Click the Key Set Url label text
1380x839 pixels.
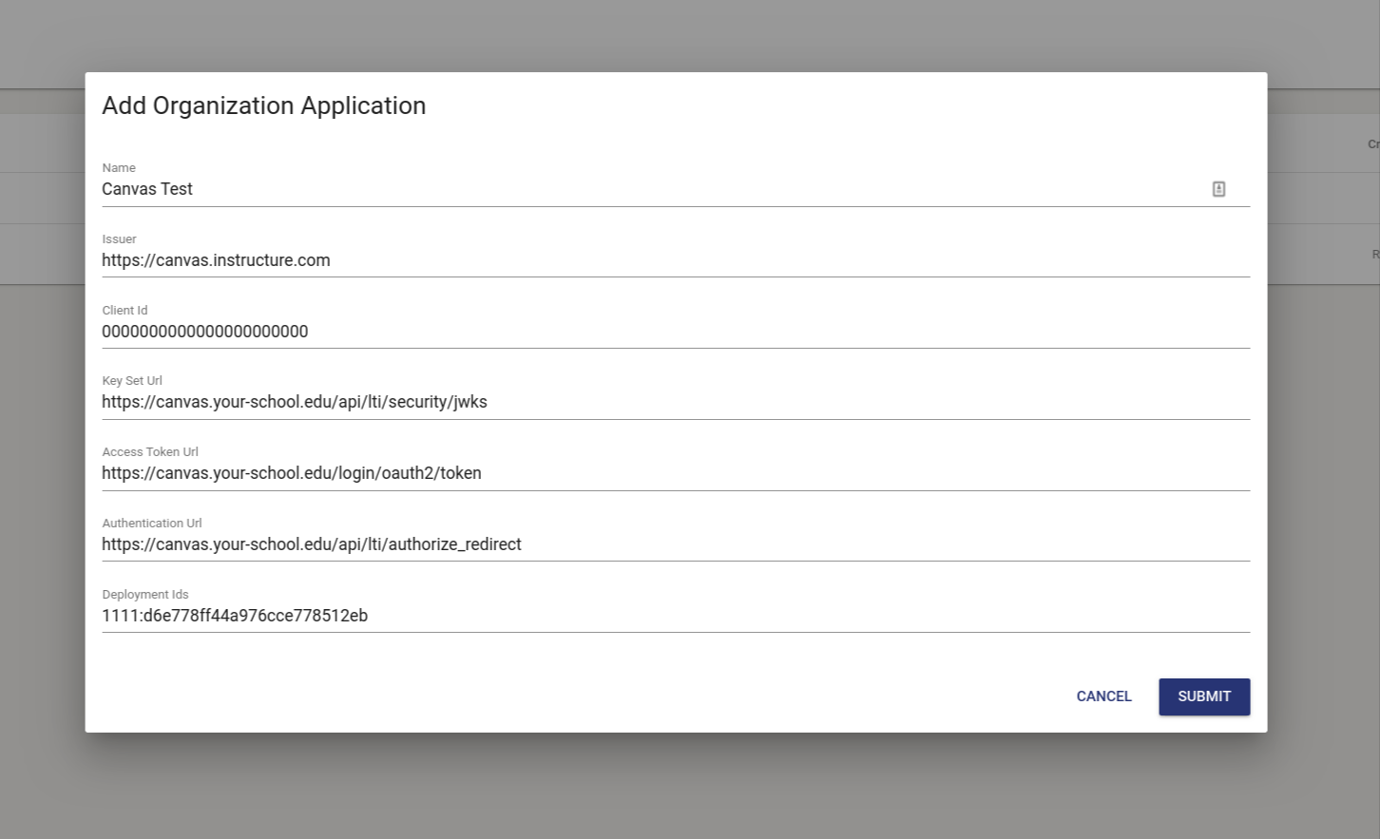132,381
